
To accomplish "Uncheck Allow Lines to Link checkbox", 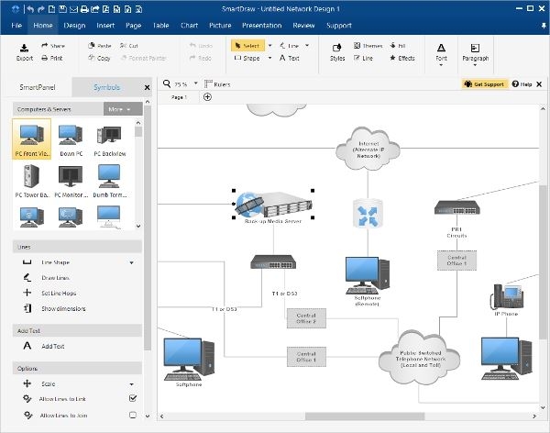I will 133,398.
